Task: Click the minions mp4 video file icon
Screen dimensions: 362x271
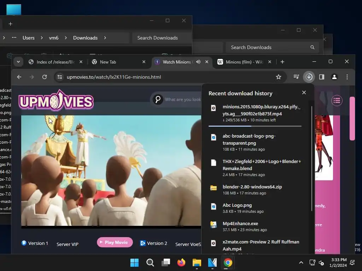Action: click(x=214, y=108)
